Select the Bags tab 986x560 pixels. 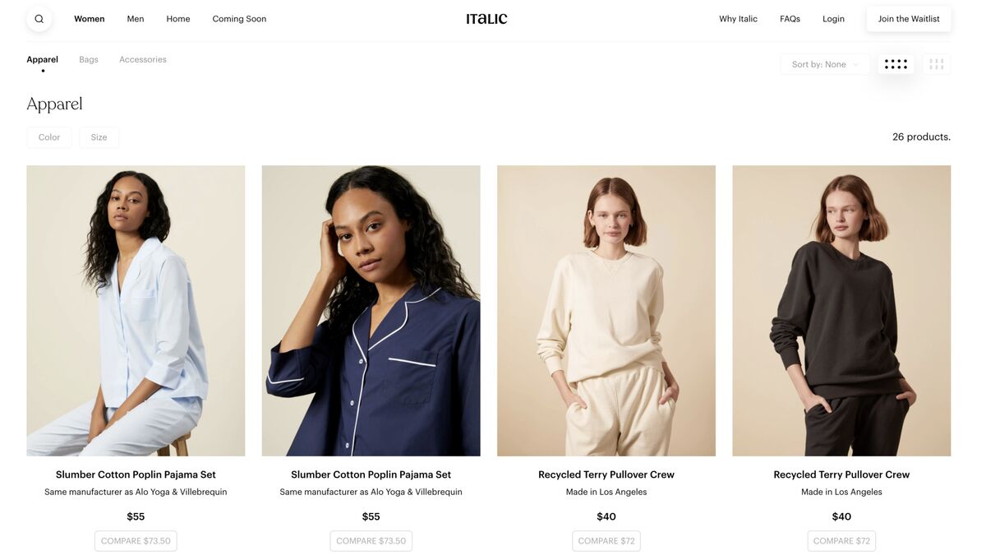[89, 59]
